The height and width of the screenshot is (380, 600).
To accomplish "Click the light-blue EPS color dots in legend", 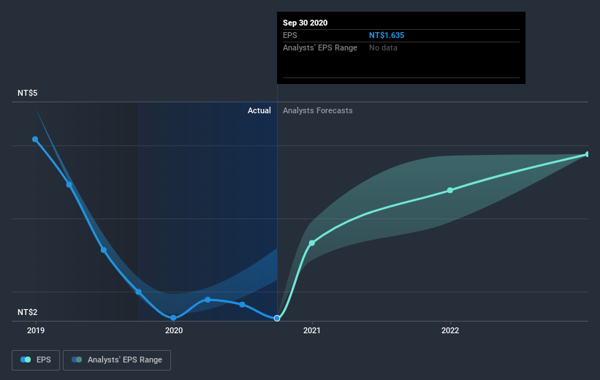I will 26,360.
